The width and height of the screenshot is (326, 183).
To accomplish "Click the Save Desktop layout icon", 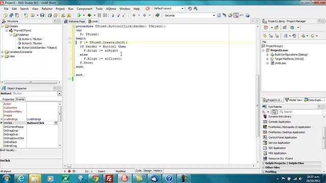I will click(190, 9).
